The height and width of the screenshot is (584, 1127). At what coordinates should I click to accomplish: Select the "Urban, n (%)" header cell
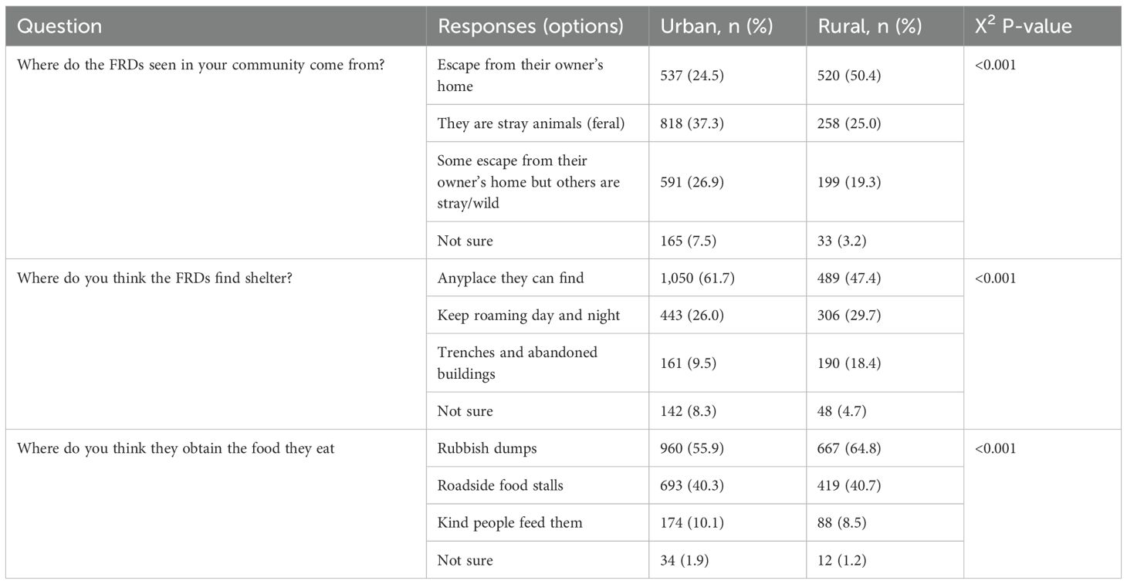(716, 26)
